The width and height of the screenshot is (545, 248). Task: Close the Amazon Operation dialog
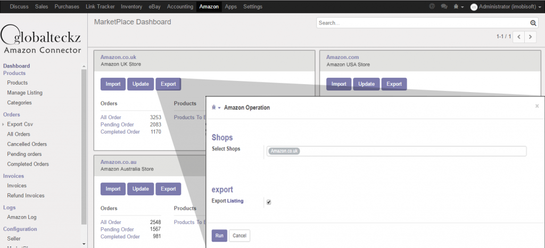click(537, 106)
